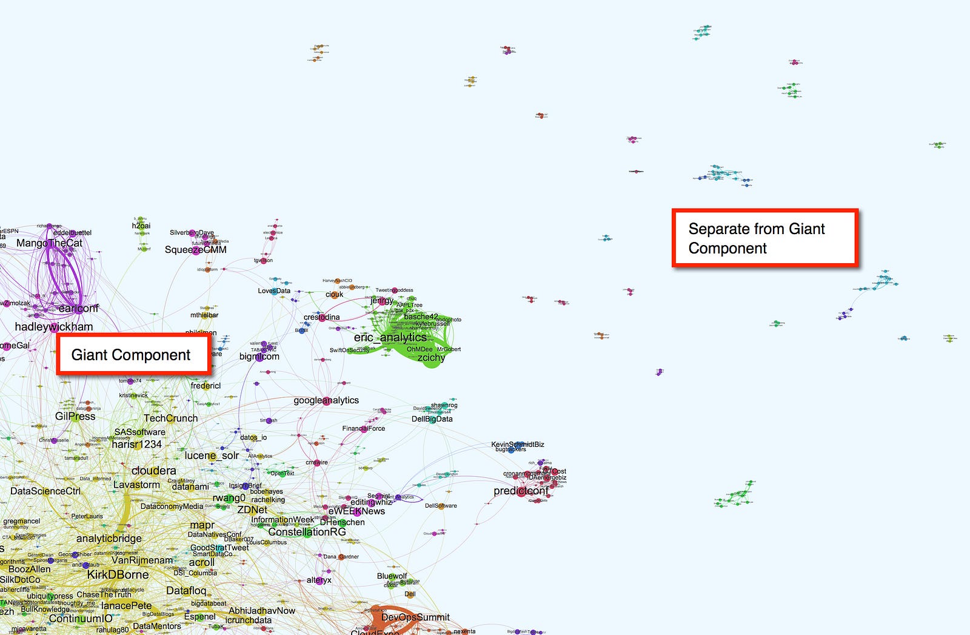Click the SASsoftware node label
970x635 pixels.
coord(140,432)
